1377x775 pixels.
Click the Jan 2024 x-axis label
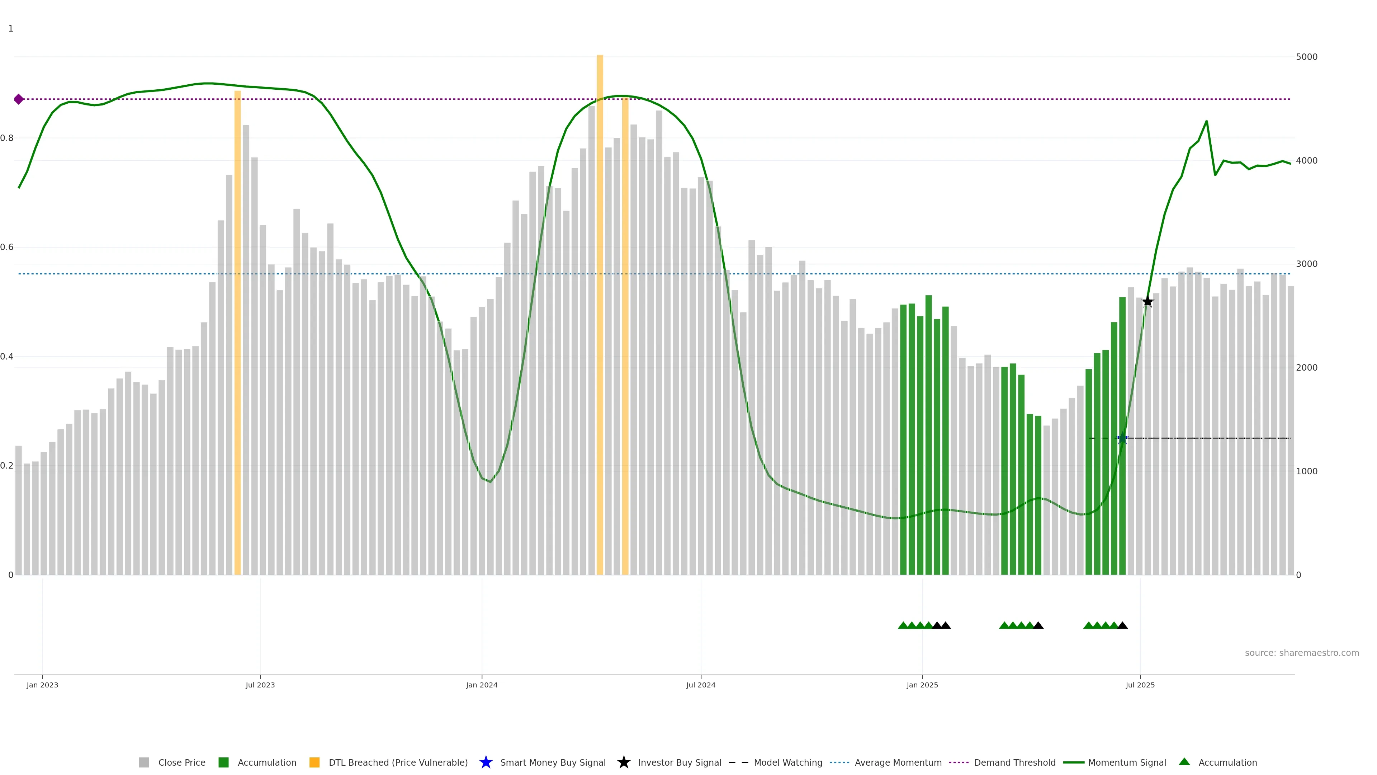(481, 685)
